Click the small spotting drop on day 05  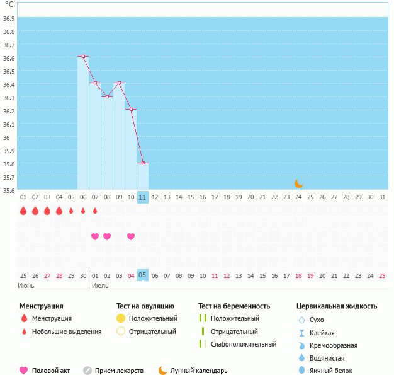coord(71,211)
